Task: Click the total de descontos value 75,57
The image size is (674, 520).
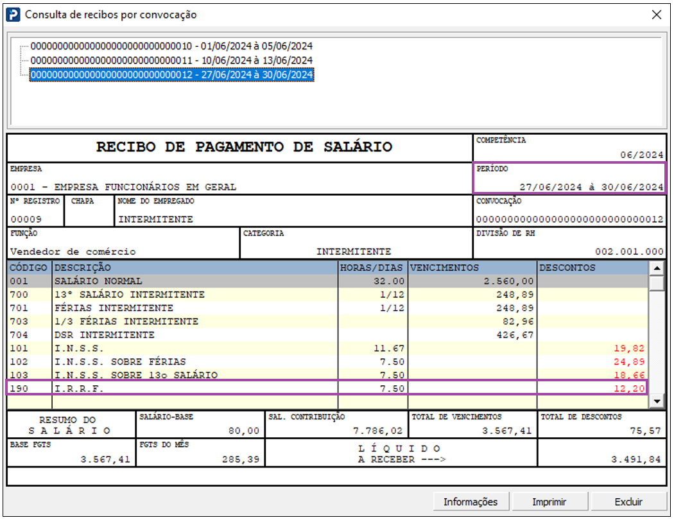Action: click(x=645, y=431)
